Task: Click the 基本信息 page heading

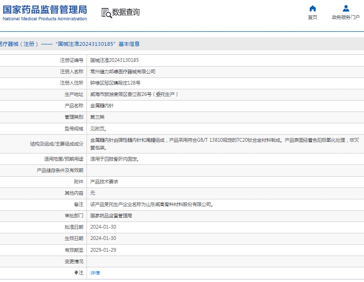Action: pyautogui.click(x=129, y=44)
